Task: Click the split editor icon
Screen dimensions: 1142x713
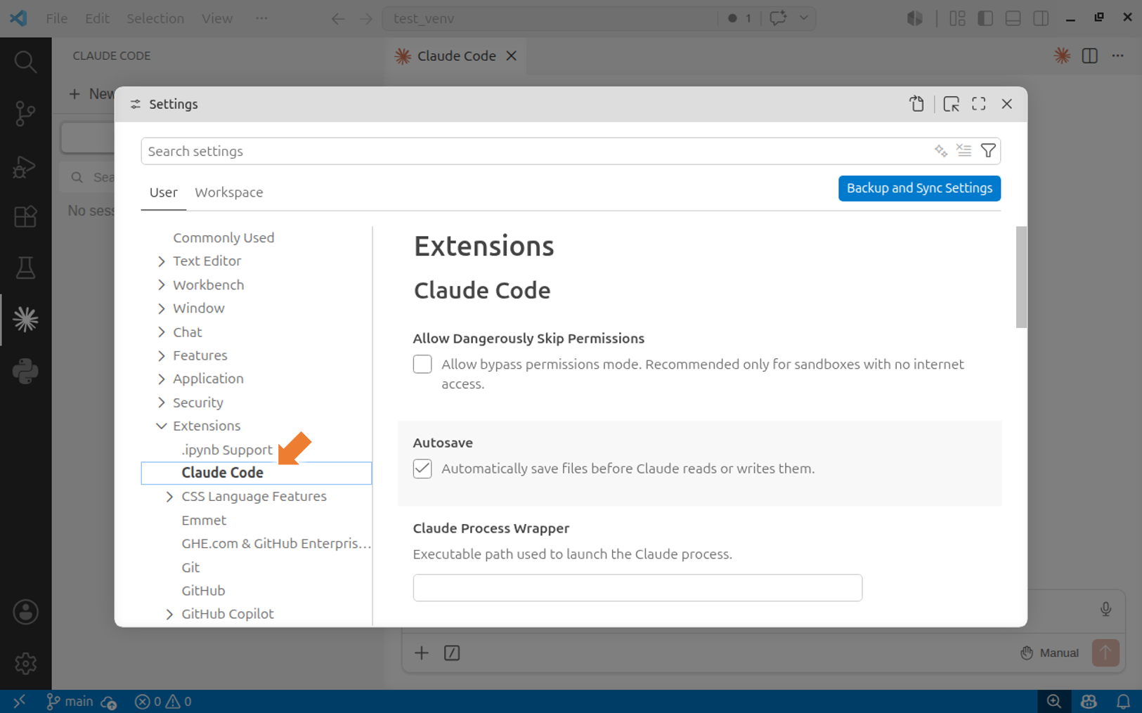Action: pyautogui.click(x=1090, y=55)
